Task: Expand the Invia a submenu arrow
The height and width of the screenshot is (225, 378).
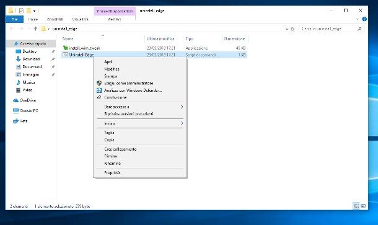Action: 182,123
